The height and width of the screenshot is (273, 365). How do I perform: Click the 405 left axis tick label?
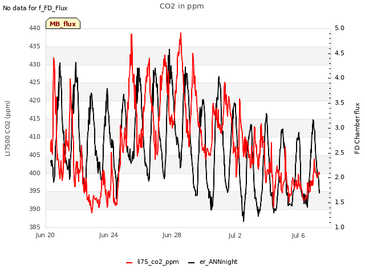coord(35,155)
